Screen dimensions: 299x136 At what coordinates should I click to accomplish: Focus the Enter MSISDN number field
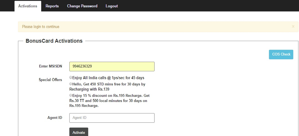point(112,66)
